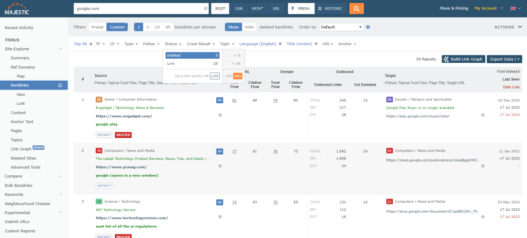This screenshot has height=238, width=527.
Task: Open https://www.engadget.com/ source link
Action: click(124, 116)
